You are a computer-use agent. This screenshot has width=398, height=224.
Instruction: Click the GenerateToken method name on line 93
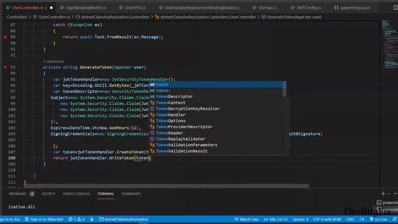[96, 67]
